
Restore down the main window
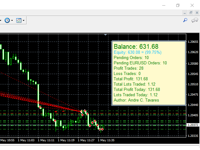coord(178,5)
